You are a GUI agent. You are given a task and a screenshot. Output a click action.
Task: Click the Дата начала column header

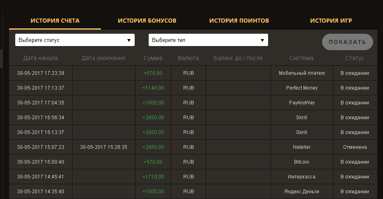(x=40, y=58)
